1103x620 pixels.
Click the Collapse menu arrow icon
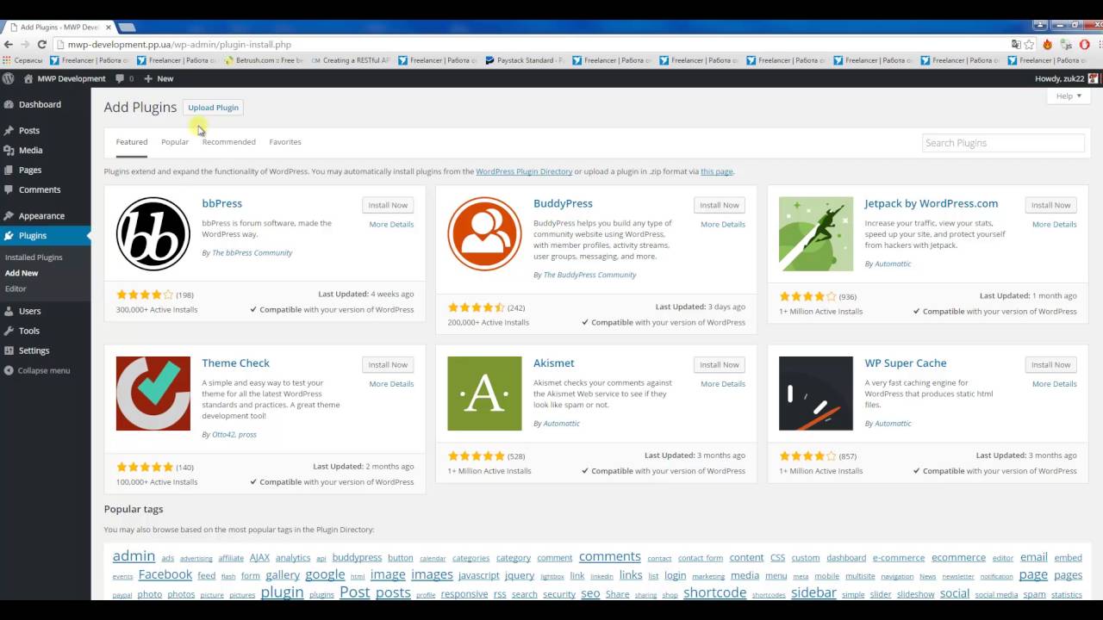click(9, 370)
